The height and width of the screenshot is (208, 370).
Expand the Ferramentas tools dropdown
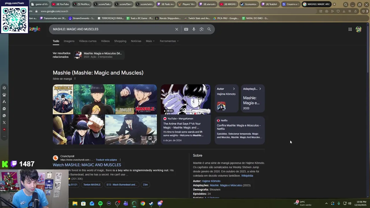pyautogui.click(x=169, y=41)
